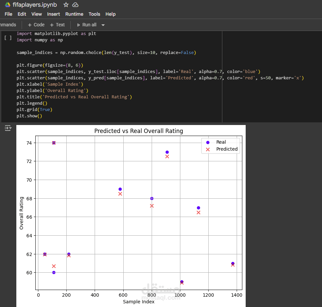Click fifaplayers.ipynb title to rename the notebook

coord(34,5)
